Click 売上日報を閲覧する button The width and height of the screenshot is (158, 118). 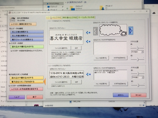coord(27,32)
